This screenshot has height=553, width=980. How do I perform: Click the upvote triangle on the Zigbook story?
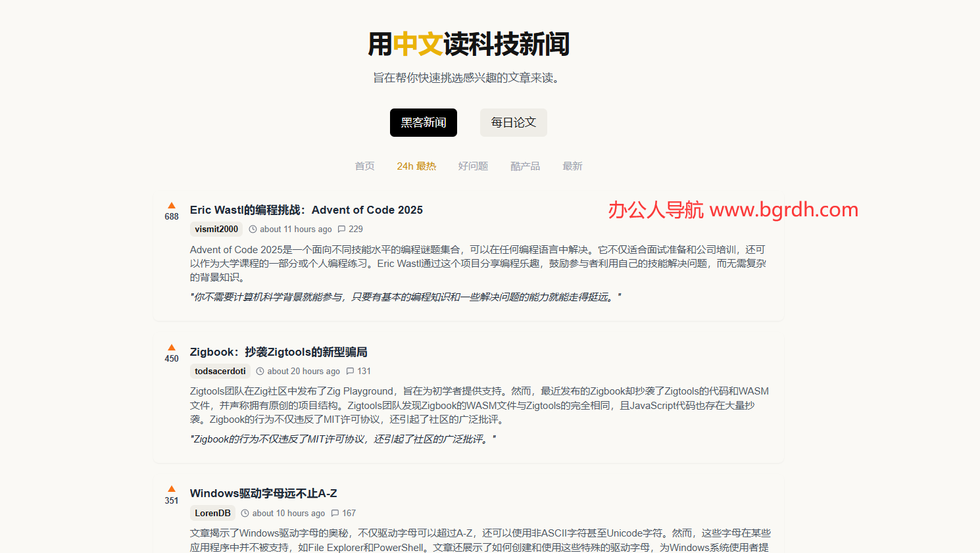point(172,348)
